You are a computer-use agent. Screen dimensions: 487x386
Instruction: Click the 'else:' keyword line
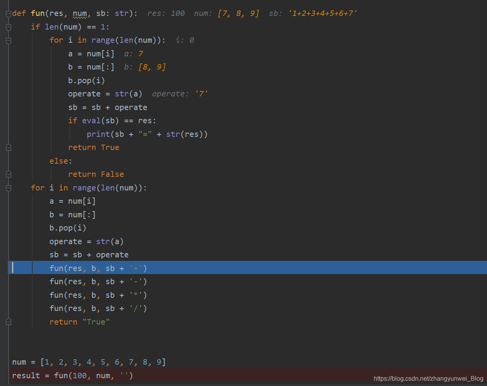(61, 161)
